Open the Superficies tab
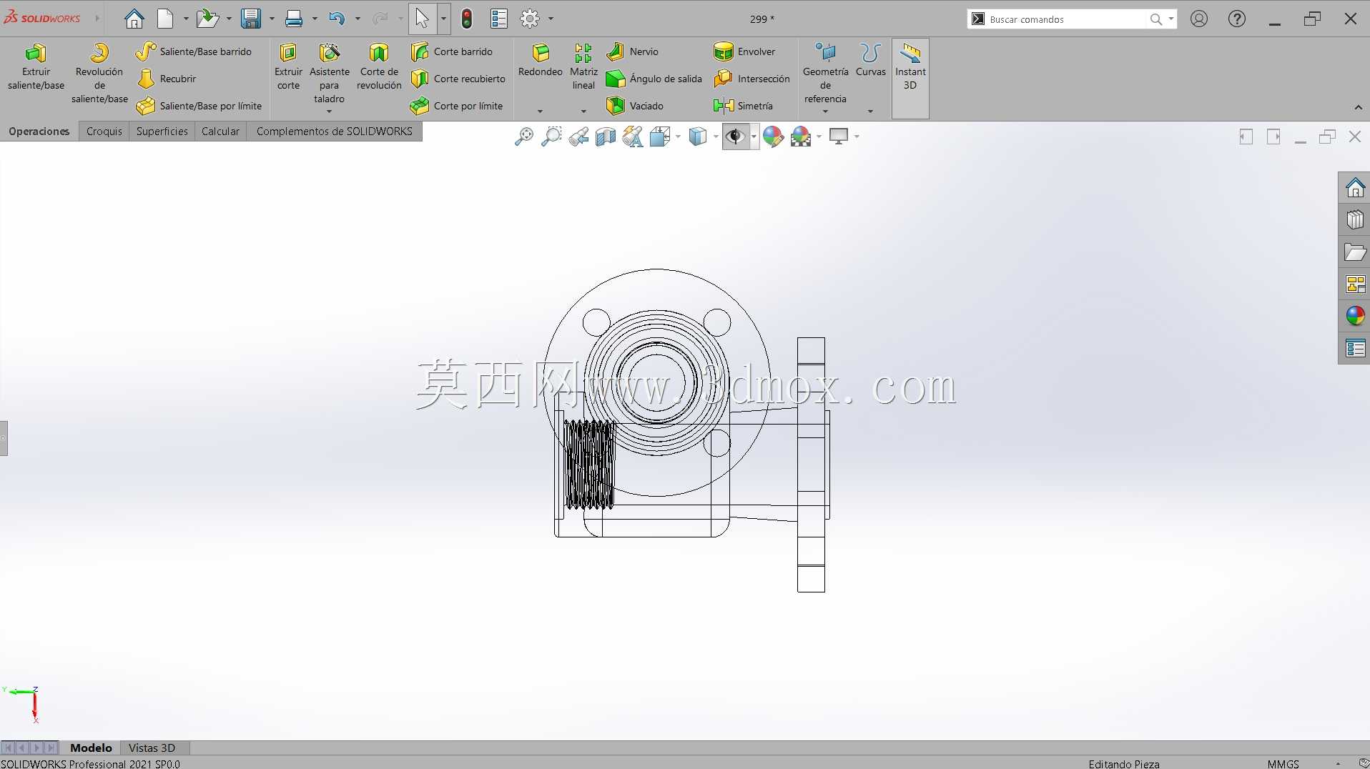This screenshot has height=769, width=1370. point(162,132)
